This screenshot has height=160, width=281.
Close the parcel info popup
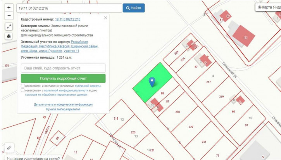pyautogui.click(x=105, y=18)
